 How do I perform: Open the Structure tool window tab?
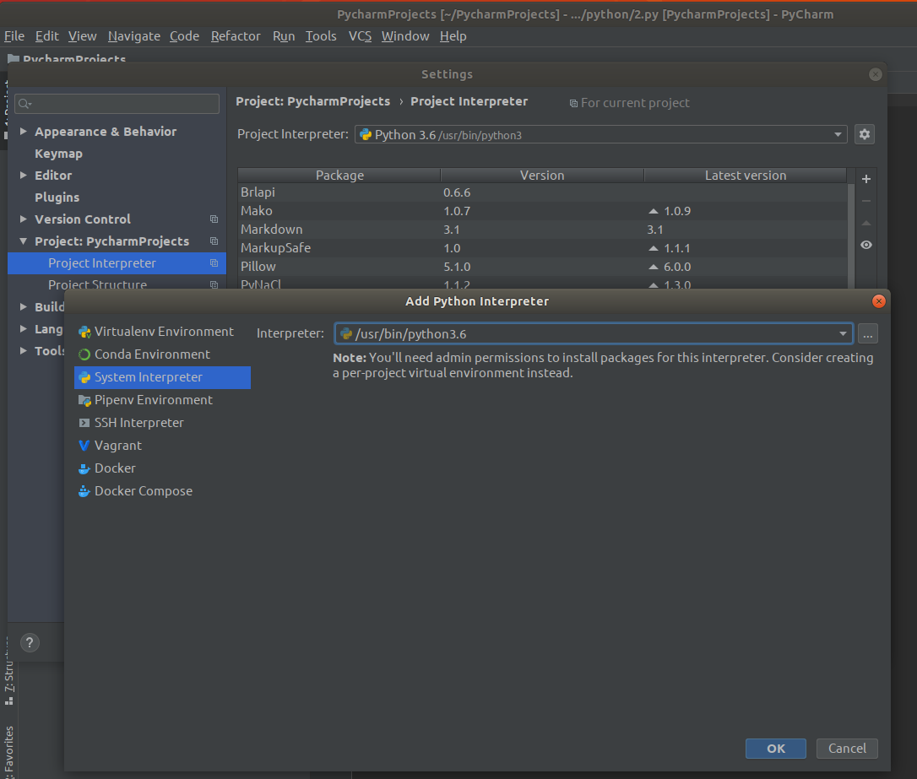pos(9,672)
